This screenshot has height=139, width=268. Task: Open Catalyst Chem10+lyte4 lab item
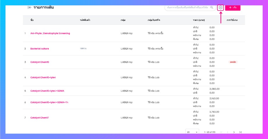[43, 77]
